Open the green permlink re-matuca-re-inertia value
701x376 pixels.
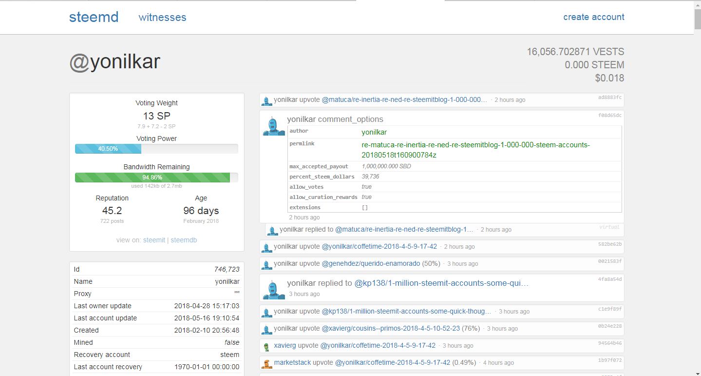pos(475,150)
